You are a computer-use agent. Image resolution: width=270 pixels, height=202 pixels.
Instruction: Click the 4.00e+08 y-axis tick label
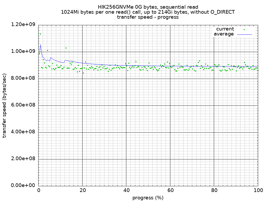tap(23, 132)
